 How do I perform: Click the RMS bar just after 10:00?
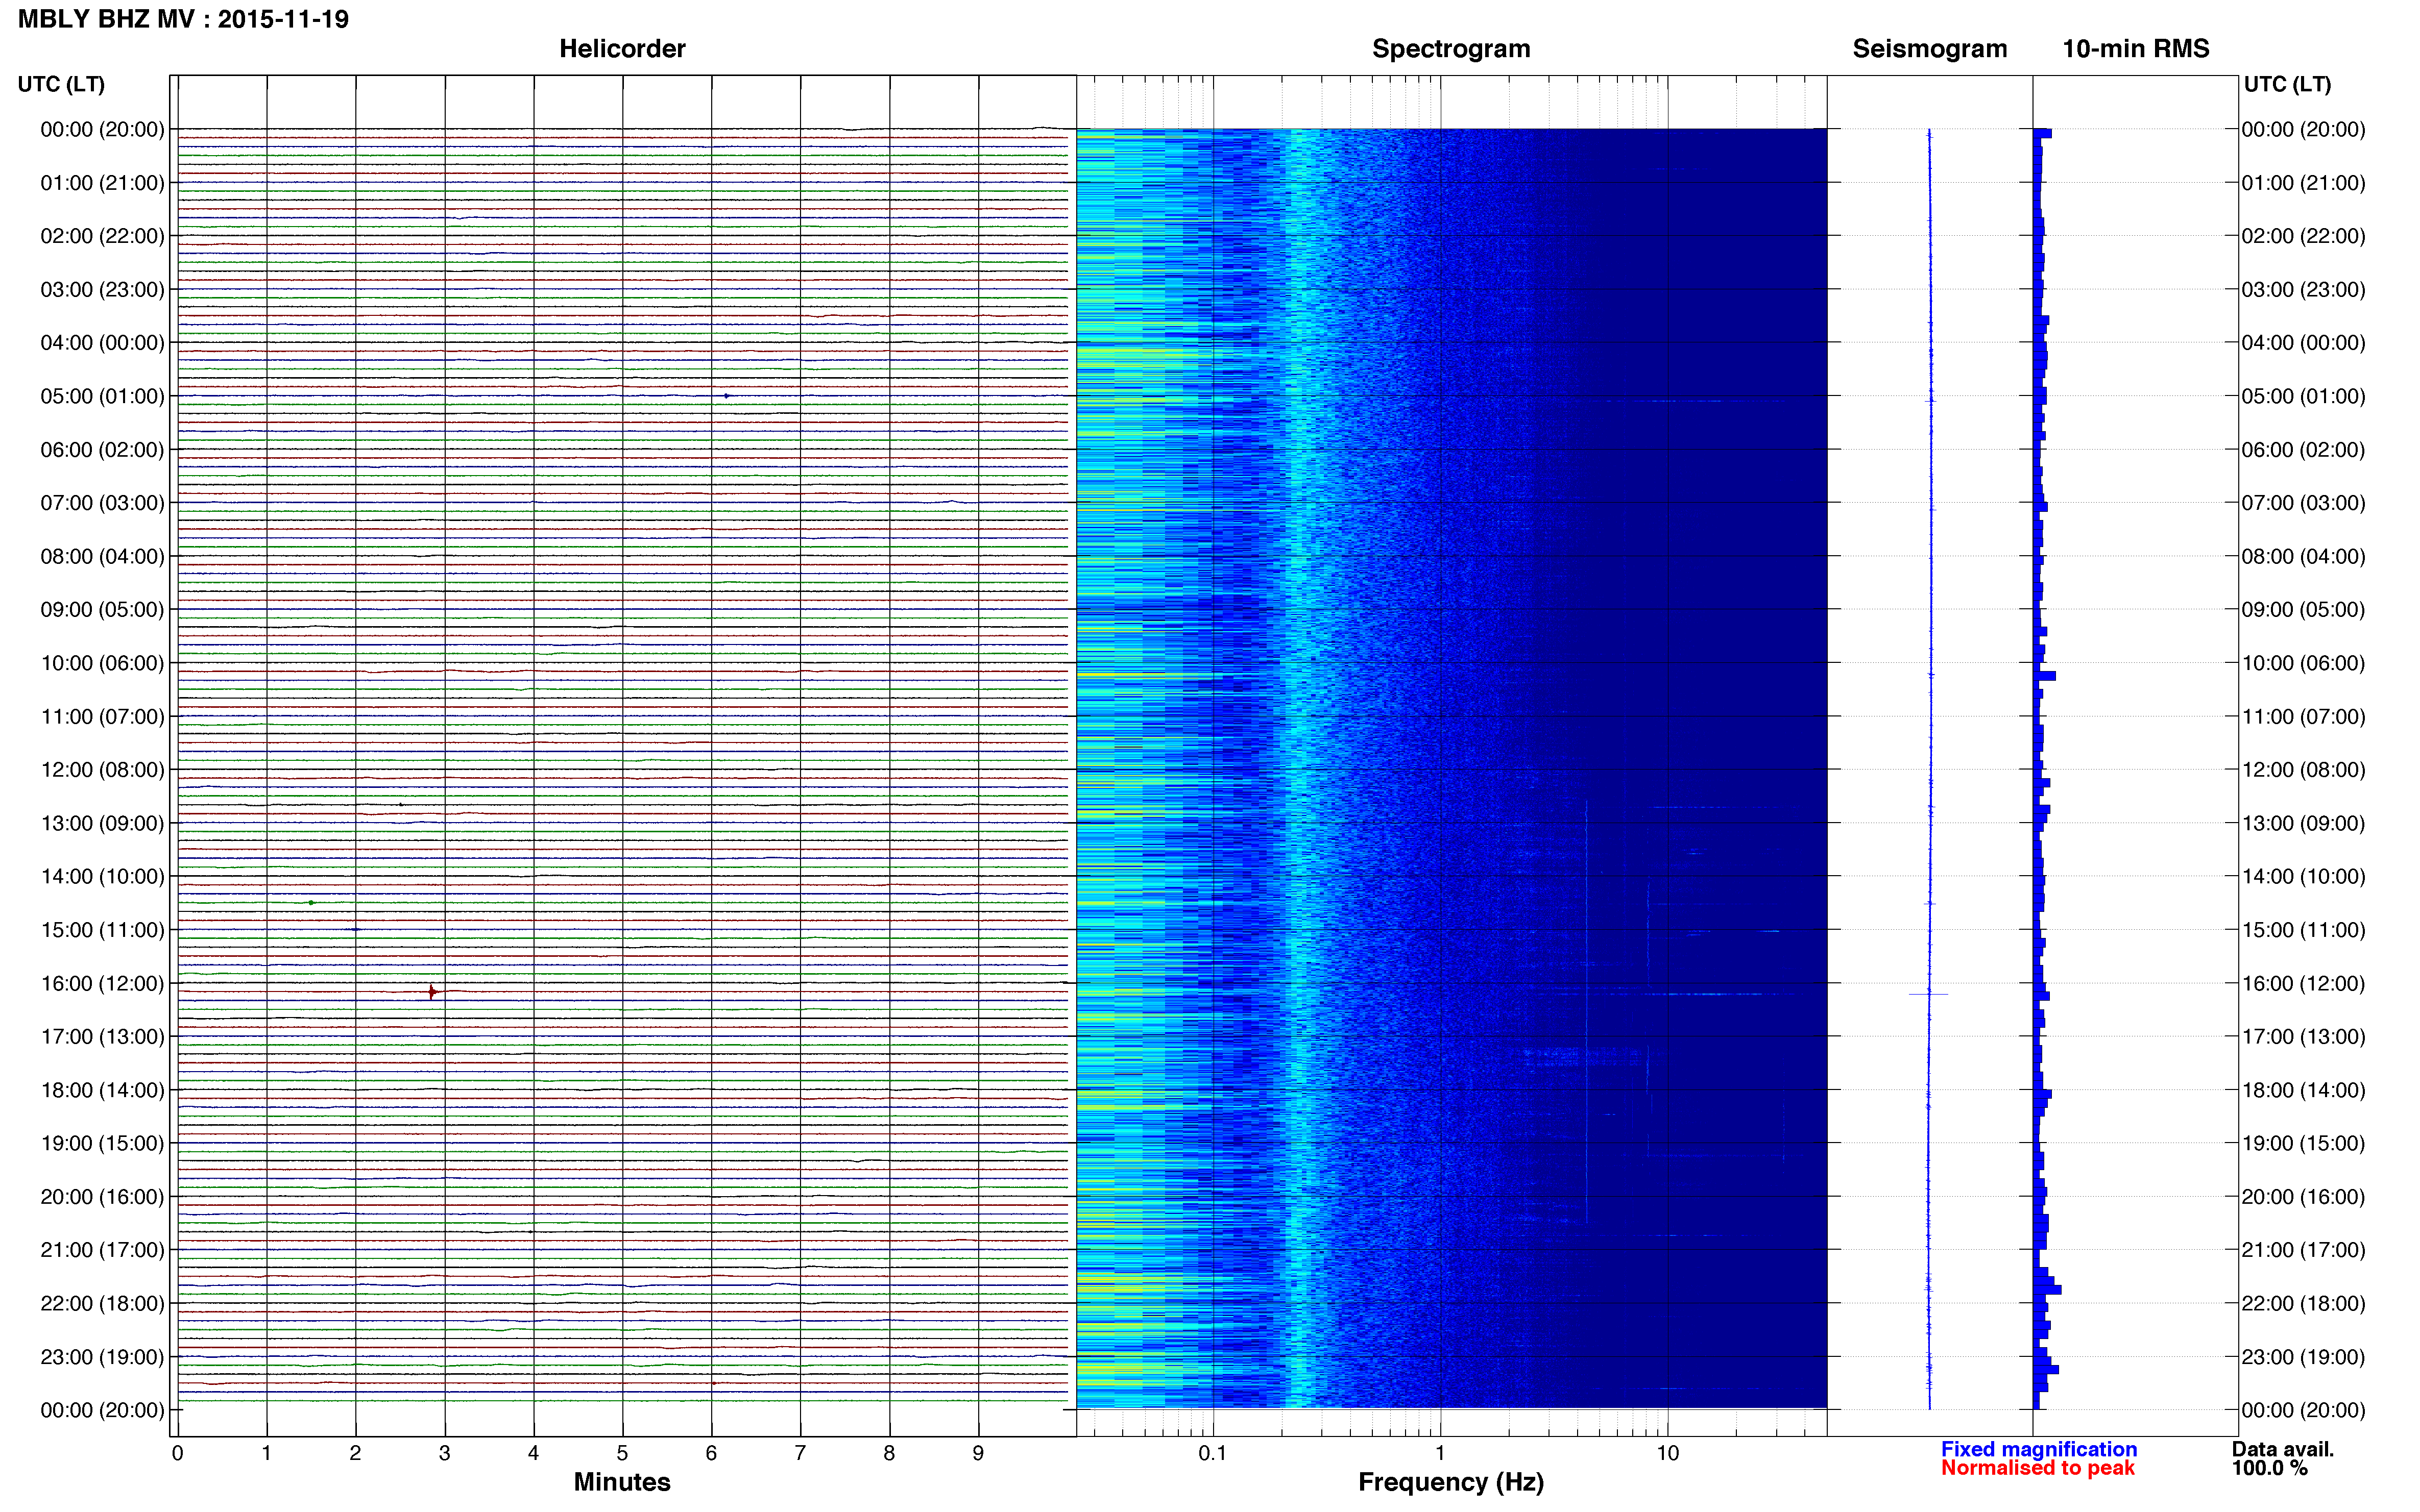click(x=2045, y=676)
